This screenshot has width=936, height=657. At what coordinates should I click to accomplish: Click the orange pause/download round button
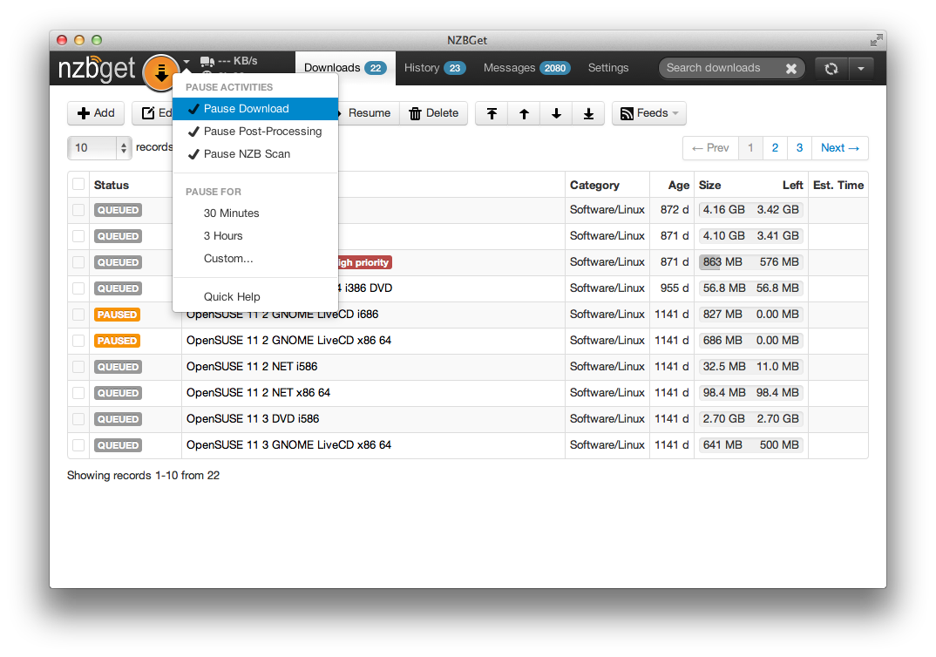click(160, 73)
